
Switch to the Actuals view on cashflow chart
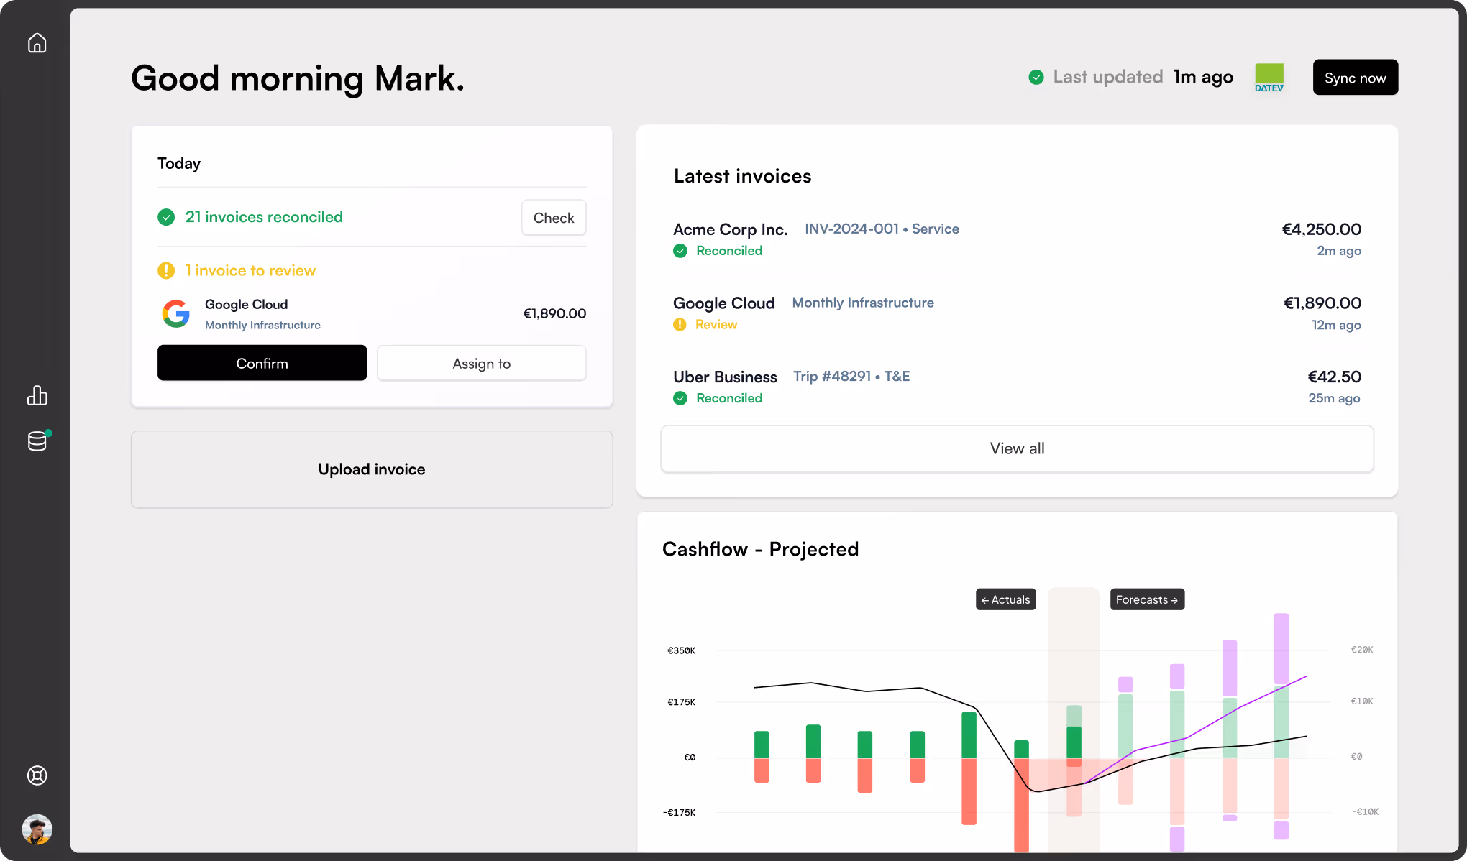pos(1005,599)
